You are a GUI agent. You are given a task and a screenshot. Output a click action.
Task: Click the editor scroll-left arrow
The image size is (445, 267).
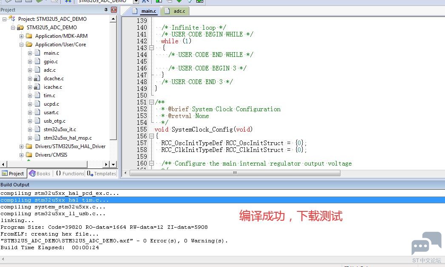pyautogui.click(x=125, y=173)
